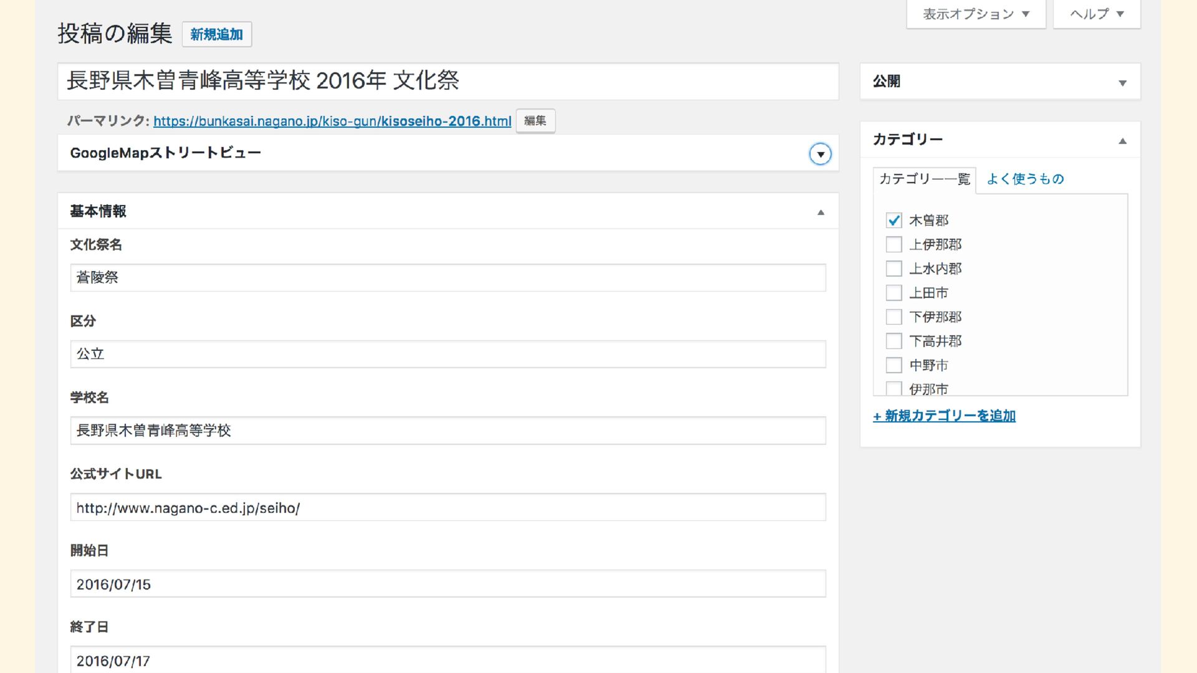Collapse the カテゴリー panel
This screenshot has height=673, width=1197.
1122,141
